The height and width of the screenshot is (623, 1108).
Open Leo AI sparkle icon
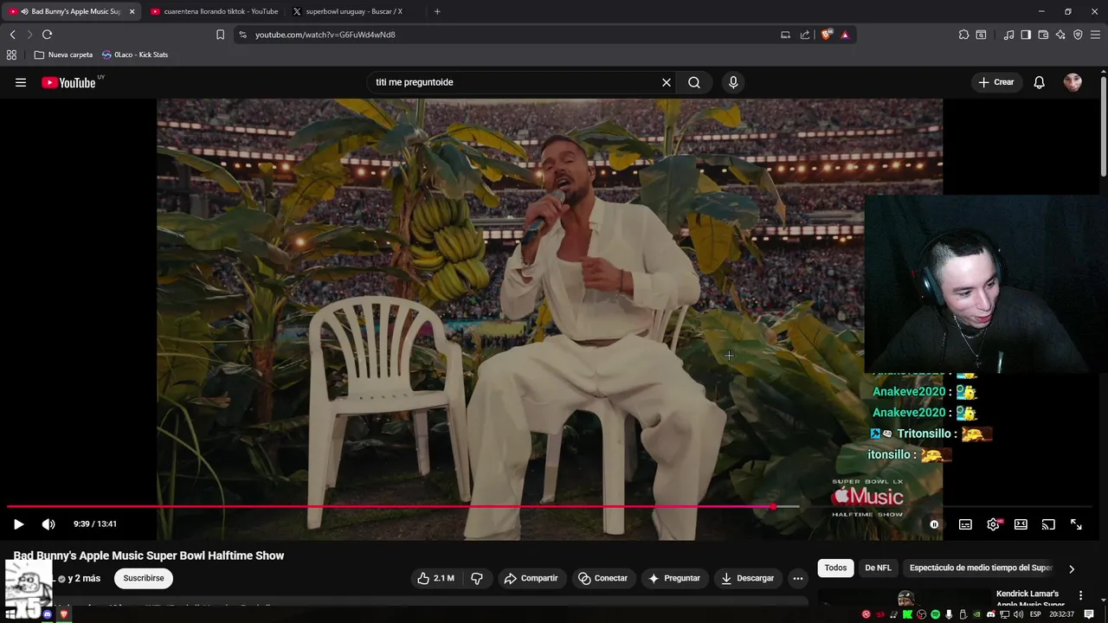click(x=1060, y=35)
